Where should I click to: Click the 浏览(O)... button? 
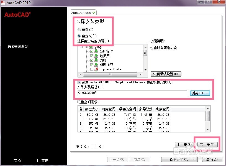pyautogui.click(x=200, y=93)
